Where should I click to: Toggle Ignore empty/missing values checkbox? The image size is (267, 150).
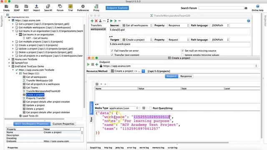click(182, 55)
